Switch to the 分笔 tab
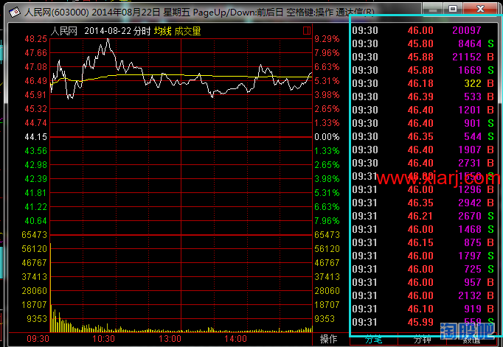The width and height of the screenshot is (503, 347). [x=374, y=340]
